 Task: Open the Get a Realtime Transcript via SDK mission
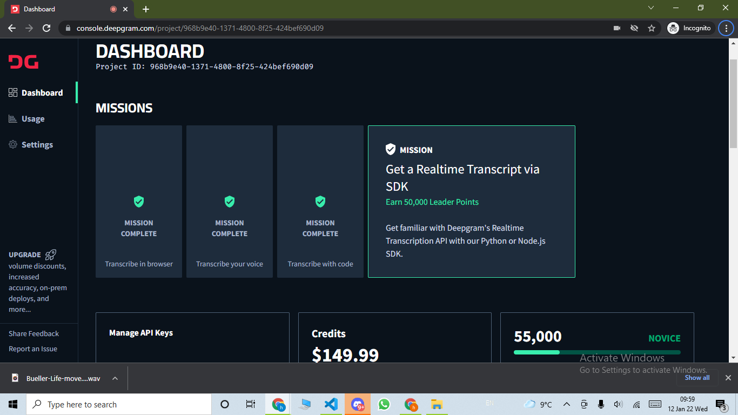(472, 202)
